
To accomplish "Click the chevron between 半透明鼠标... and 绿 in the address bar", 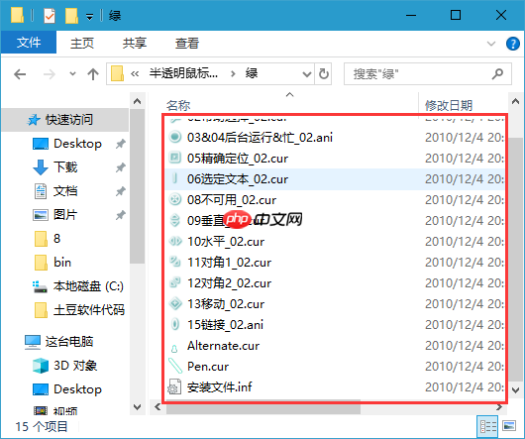I will click(x=233, y=73).
